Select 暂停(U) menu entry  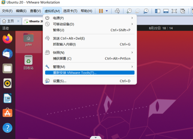[x=90, y=30]
